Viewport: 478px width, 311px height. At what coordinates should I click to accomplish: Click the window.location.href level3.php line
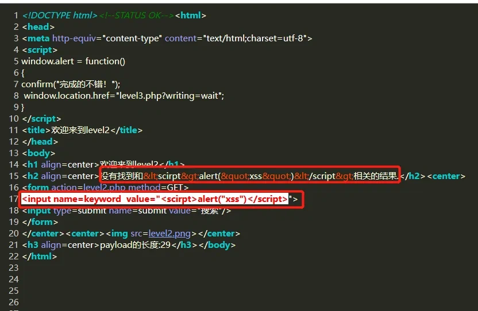tap(124, 96)
